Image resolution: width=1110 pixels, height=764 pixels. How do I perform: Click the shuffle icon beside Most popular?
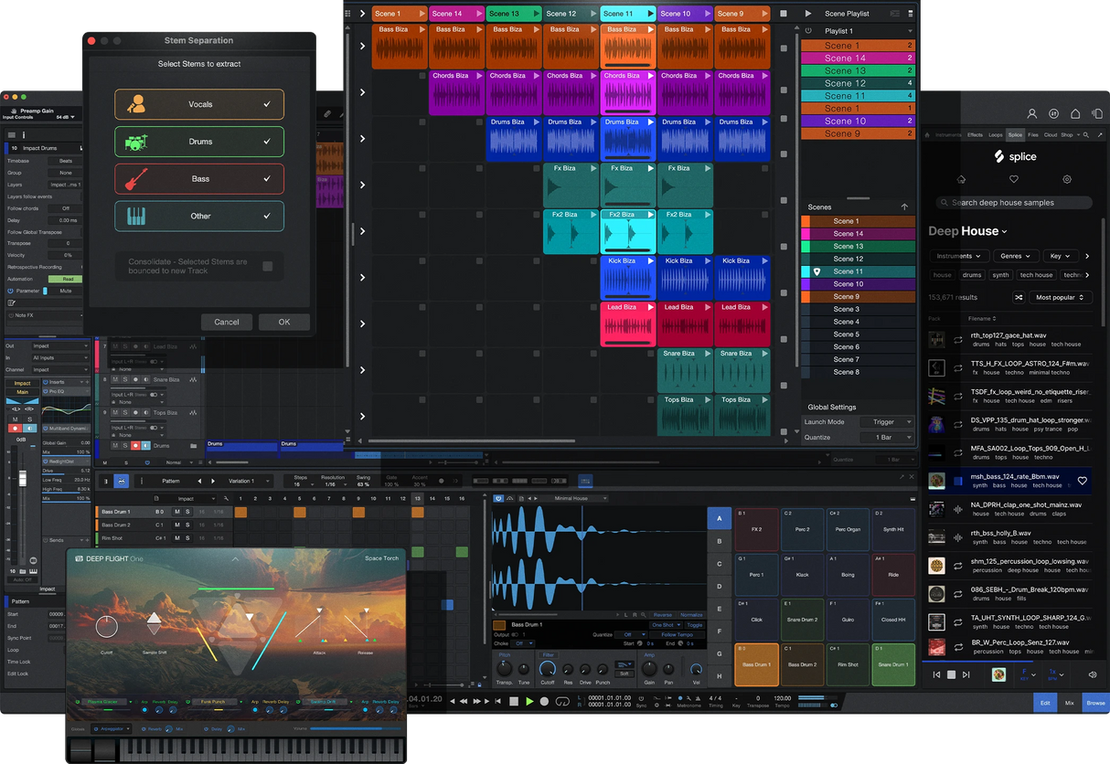1020,297
